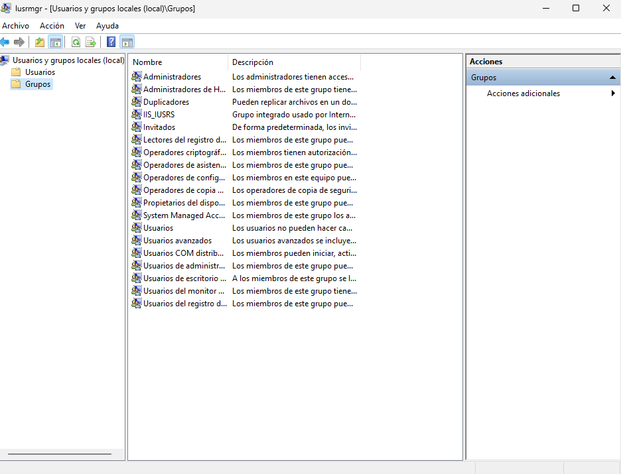Toggle the console tree pane visibility
The width and height of the screenshot is (621, 474).
[x=56, y=42]
